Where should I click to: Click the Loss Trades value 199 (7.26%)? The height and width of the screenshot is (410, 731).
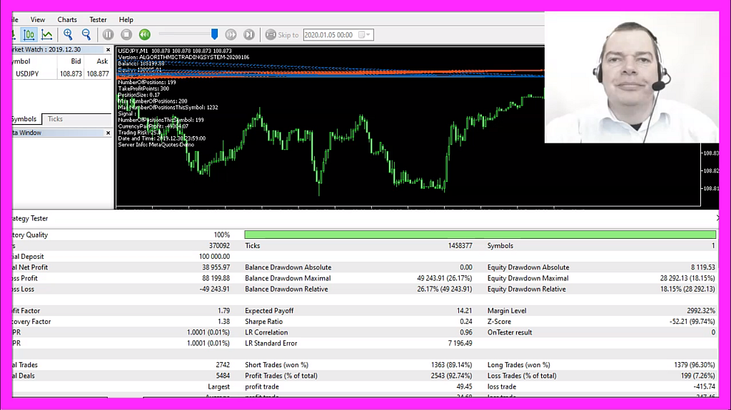coord(698,376)
